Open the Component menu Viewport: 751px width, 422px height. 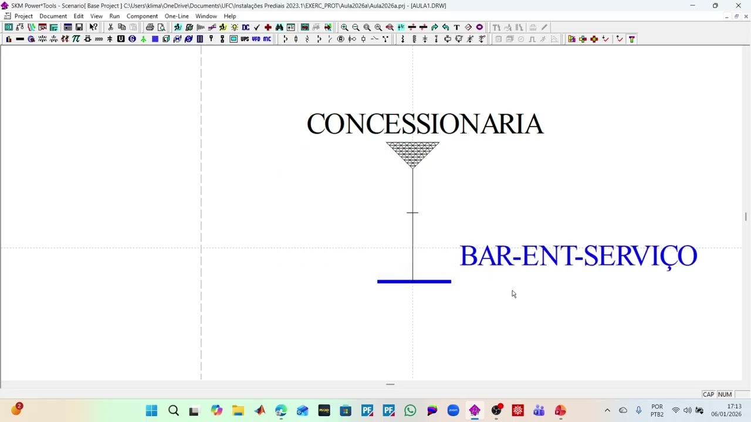tap(142, 16)
